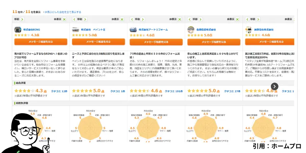
Task: Click the 株式会社アートリフォーム radar chart
Action: coord(148,128)
